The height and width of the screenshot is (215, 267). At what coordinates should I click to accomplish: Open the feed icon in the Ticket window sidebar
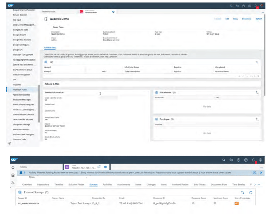(x=13, y=183)
